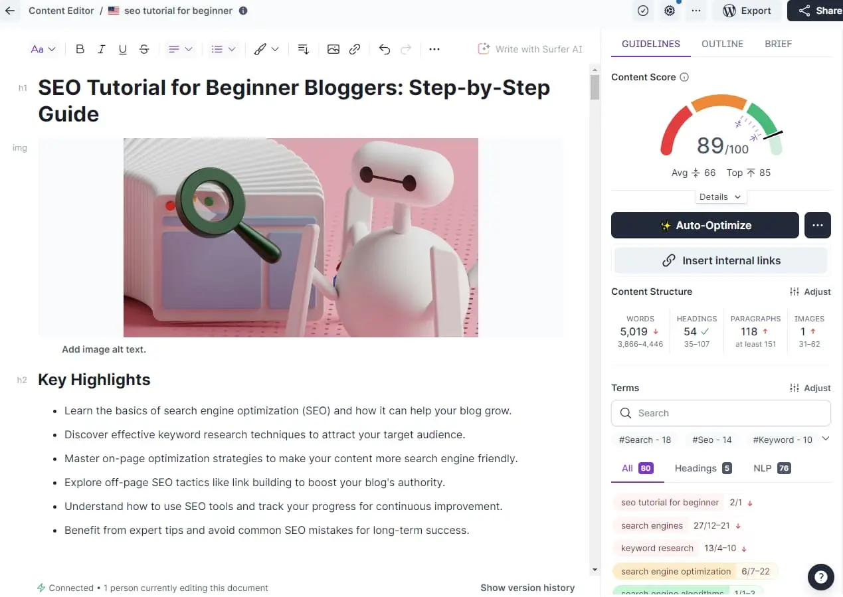Image resolution: width=843 pixels, height=597 pixels.
Task: Open the editor toolbar more options
Action: (x=434, y=49)
